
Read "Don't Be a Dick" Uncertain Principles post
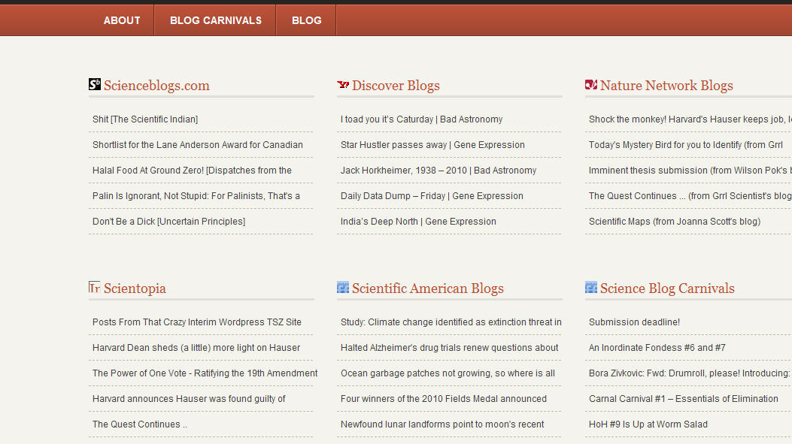pyautogui.click(x=168, y=222)
